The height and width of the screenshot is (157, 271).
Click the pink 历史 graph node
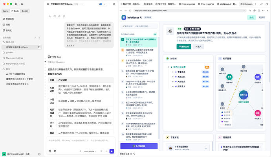(x=258, y=113)
